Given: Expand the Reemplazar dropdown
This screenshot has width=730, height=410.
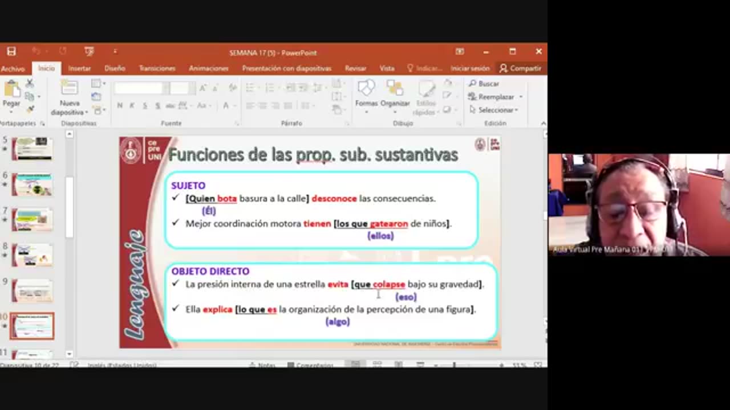Looking at the screenshot, I should [x=521, y=97].
